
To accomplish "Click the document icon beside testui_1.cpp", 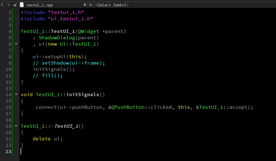I will click(x=22, y=5).
